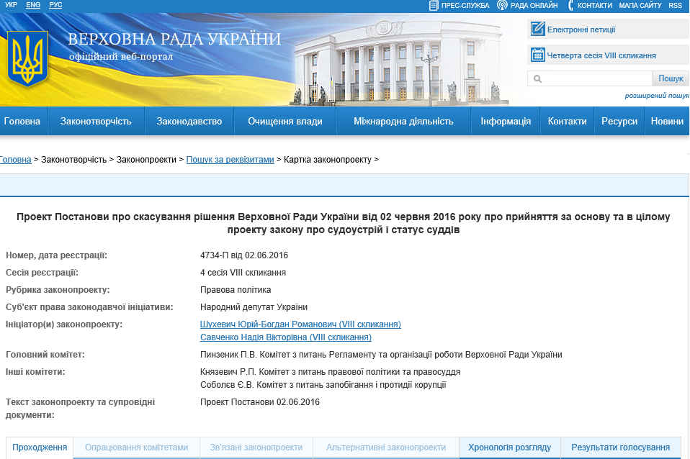This screenshot has width=690, height=459.
Task: Open the Міжнародна діяльність menu
Action: (403, 122)
